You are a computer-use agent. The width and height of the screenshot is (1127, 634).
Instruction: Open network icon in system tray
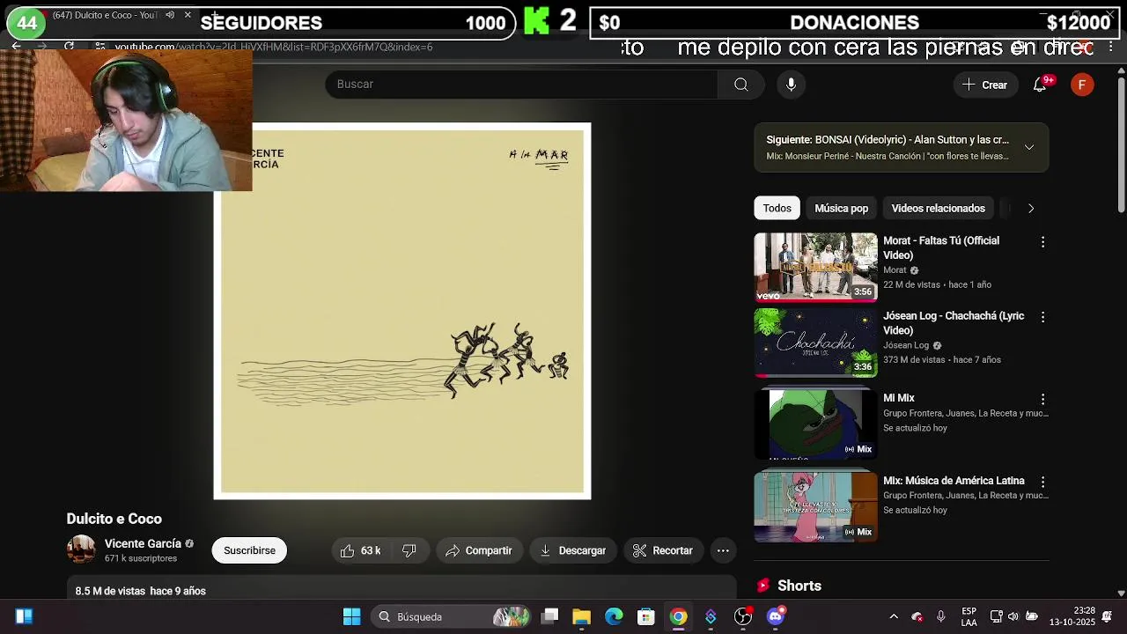click(x=996, y=616)
